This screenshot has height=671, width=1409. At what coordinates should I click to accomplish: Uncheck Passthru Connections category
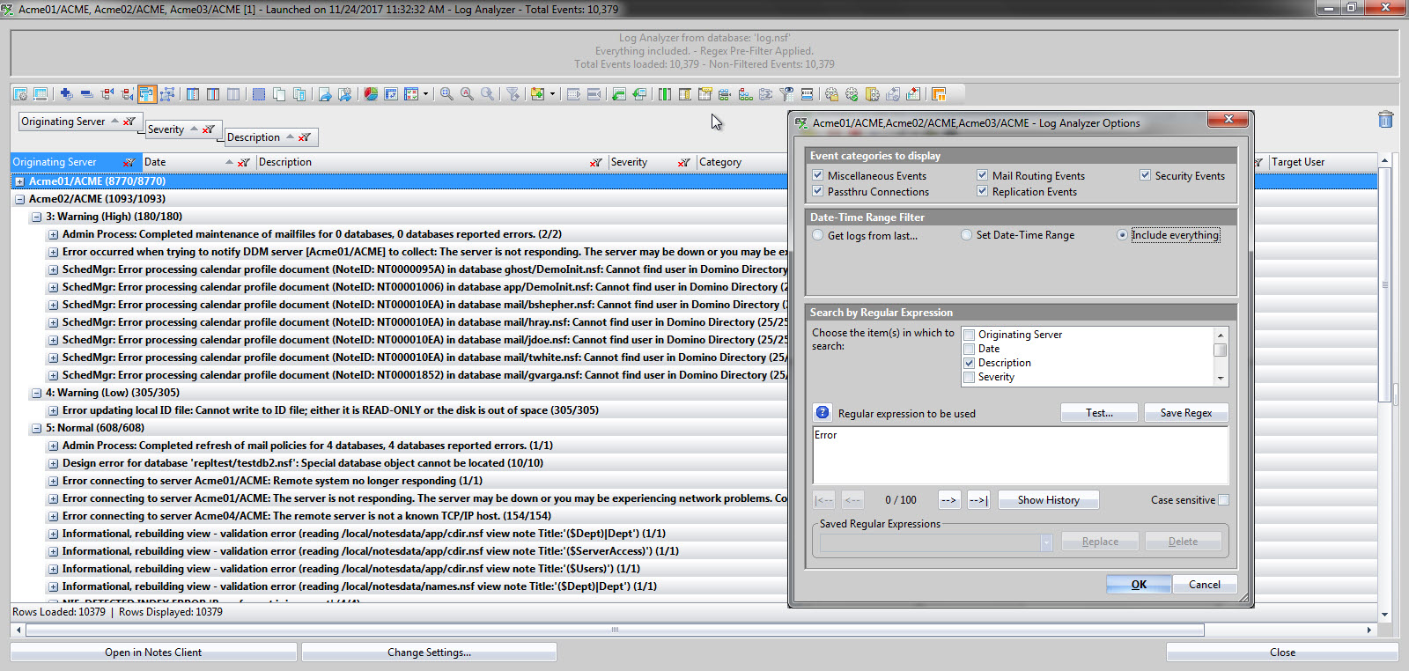tap(818, 191)
